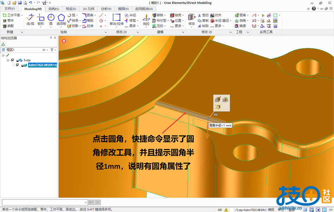Click the first fillet modify popup icon

point(218,99)
